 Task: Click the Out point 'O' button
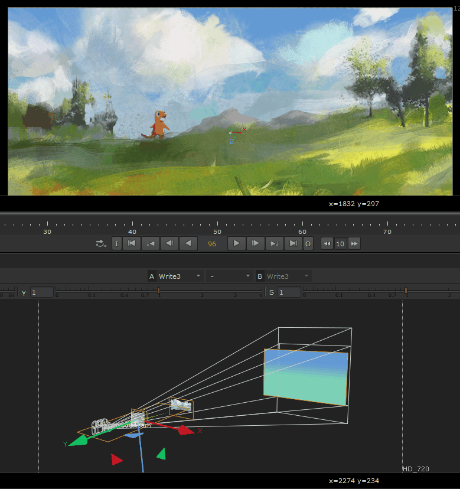pyautogui.click(x=308, y=243)
